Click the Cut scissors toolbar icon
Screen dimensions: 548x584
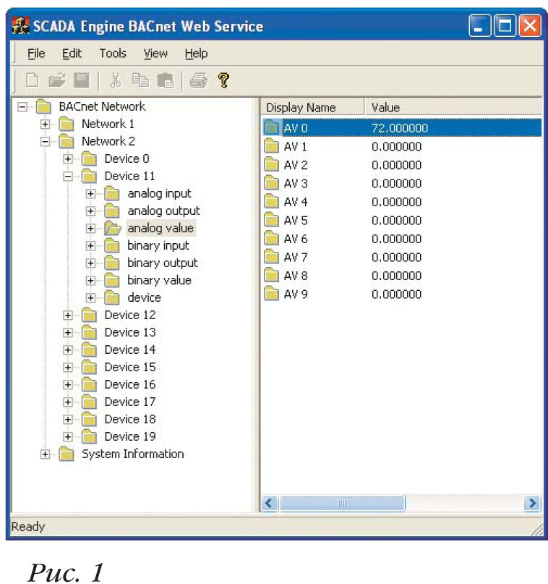pyautogui.click(x=116, y=80)
